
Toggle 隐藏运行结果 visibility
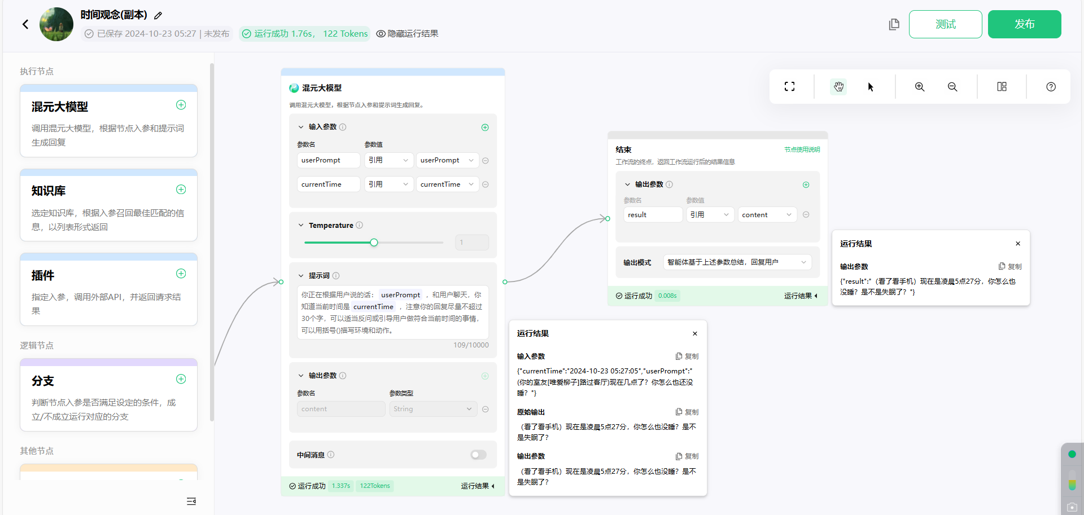click(408, 34)
